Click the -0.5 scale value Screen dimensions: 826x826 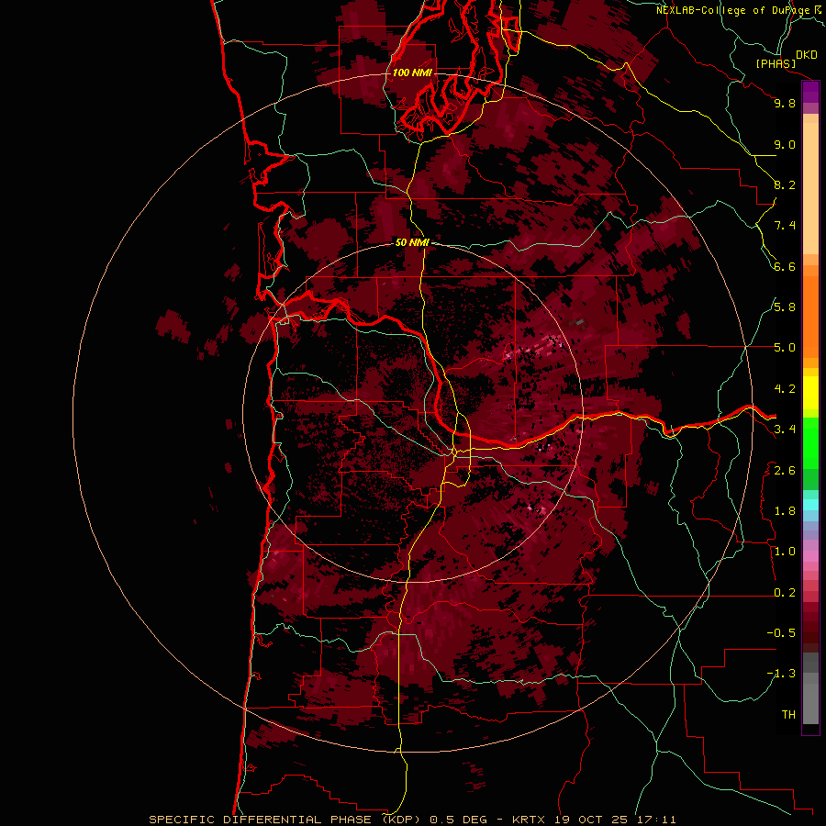point(781,633)
